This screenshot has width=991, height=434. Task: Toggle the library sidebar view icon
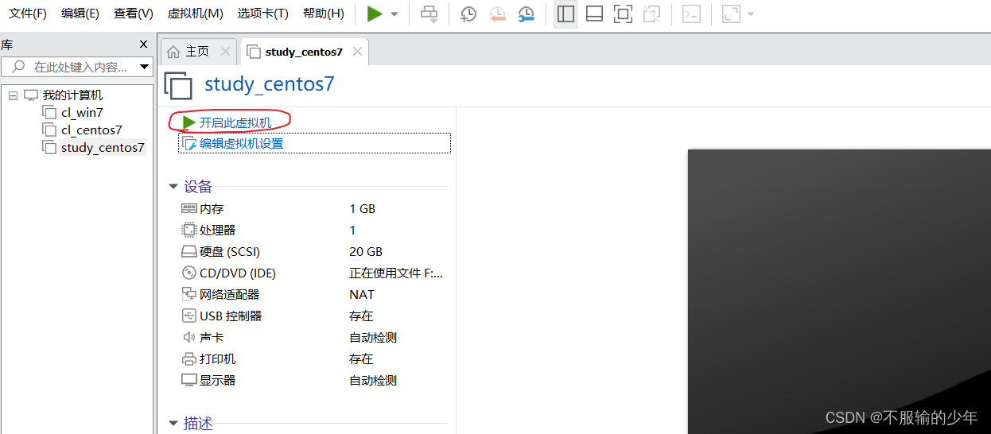coord(565,14)
